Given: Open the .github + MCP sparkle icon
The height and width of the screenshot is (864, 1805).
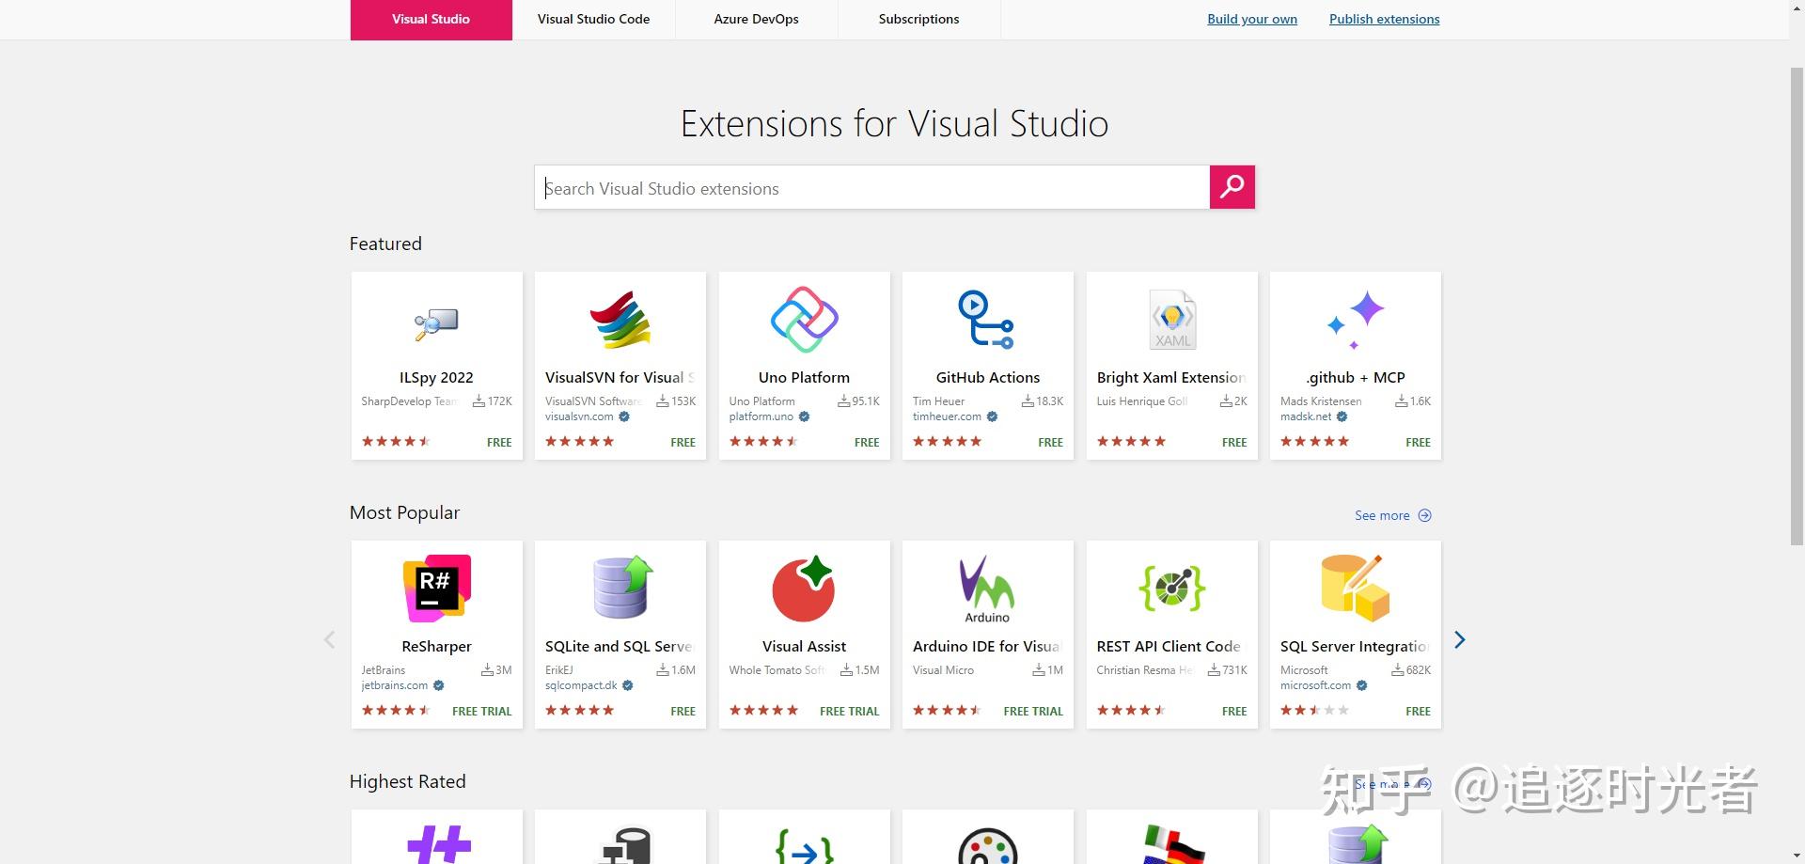Looking at the screenshot, I should (1355, 320).
